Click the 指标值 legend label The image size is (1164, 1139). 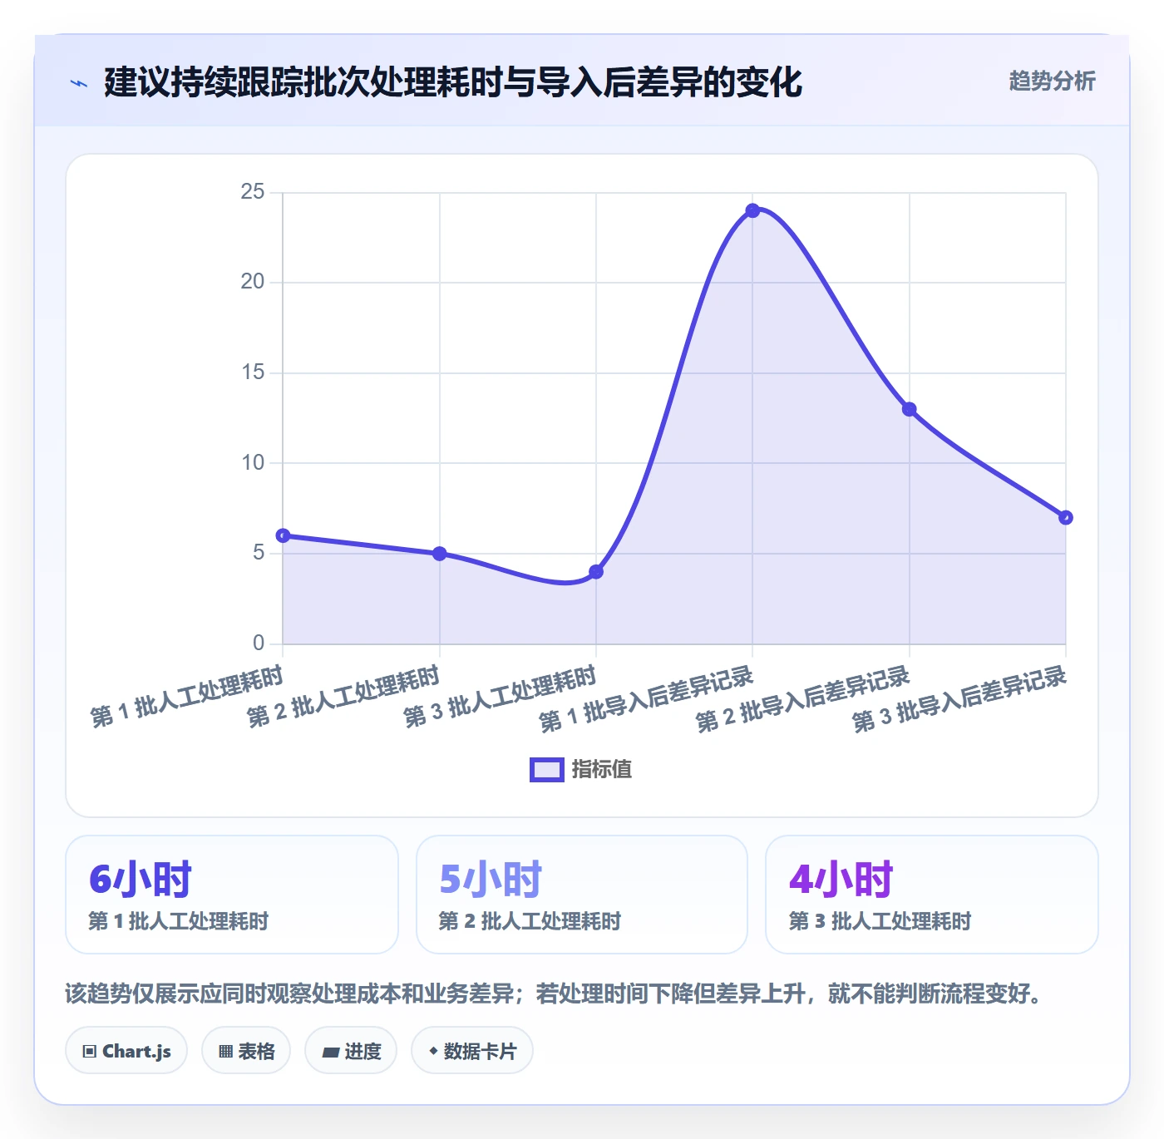[602, 770]
